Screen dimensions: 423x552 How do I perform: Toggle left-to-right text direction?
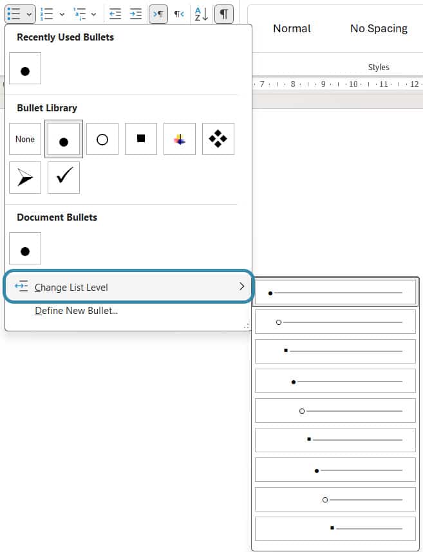[158, 14]
